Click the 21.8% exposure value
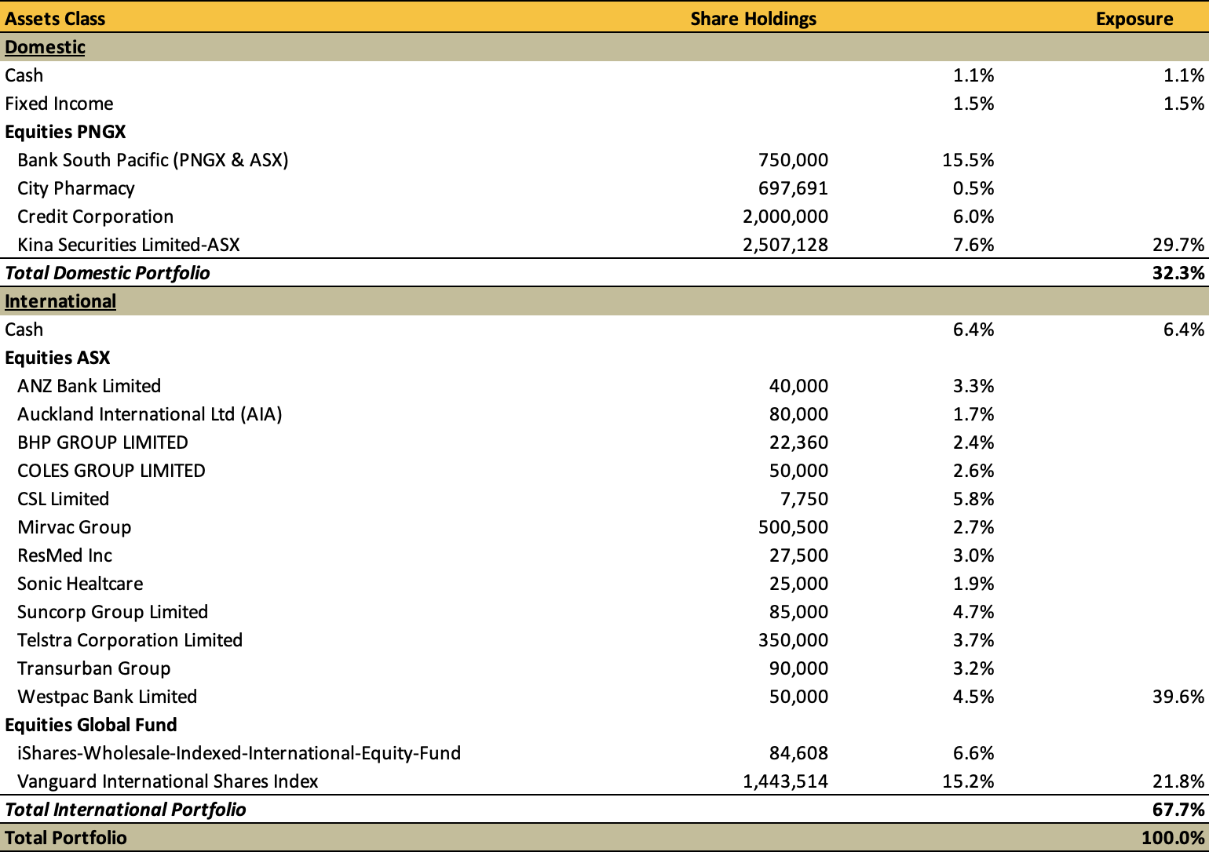The height and width of the screenshot is (852, 1209). click(x=1178, y=781)
